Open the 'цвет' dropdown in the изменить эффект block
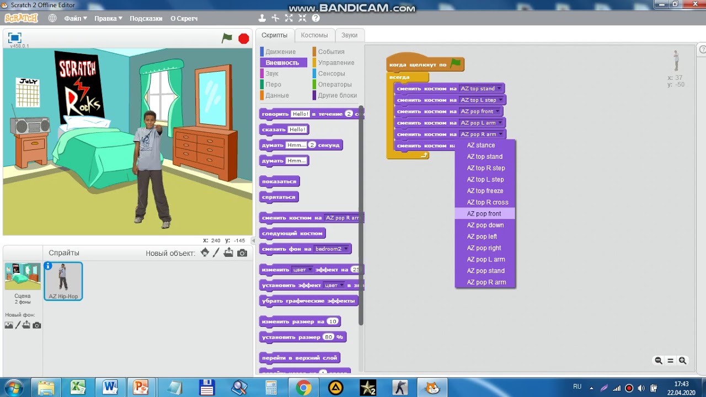 pos(302,270)
